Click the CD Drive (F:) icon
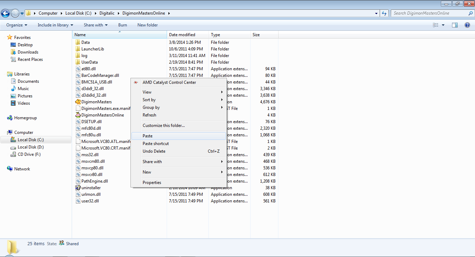Viewport: 475px width, 257px height. pyautogui.click(x=13, y=154)
